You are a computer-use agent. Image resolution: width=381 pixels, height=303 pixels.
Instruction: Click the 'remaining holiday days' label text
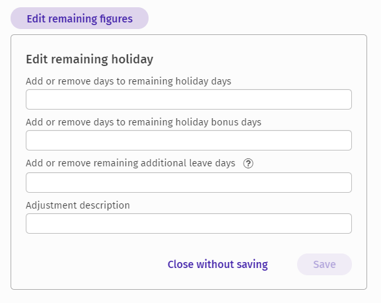pyautogui.click(x=129, y=81)
